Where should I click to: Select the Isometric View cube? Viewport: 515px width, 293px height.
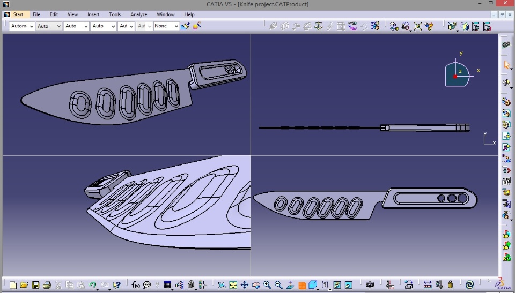pyautogui.click(x=313, y=285)
